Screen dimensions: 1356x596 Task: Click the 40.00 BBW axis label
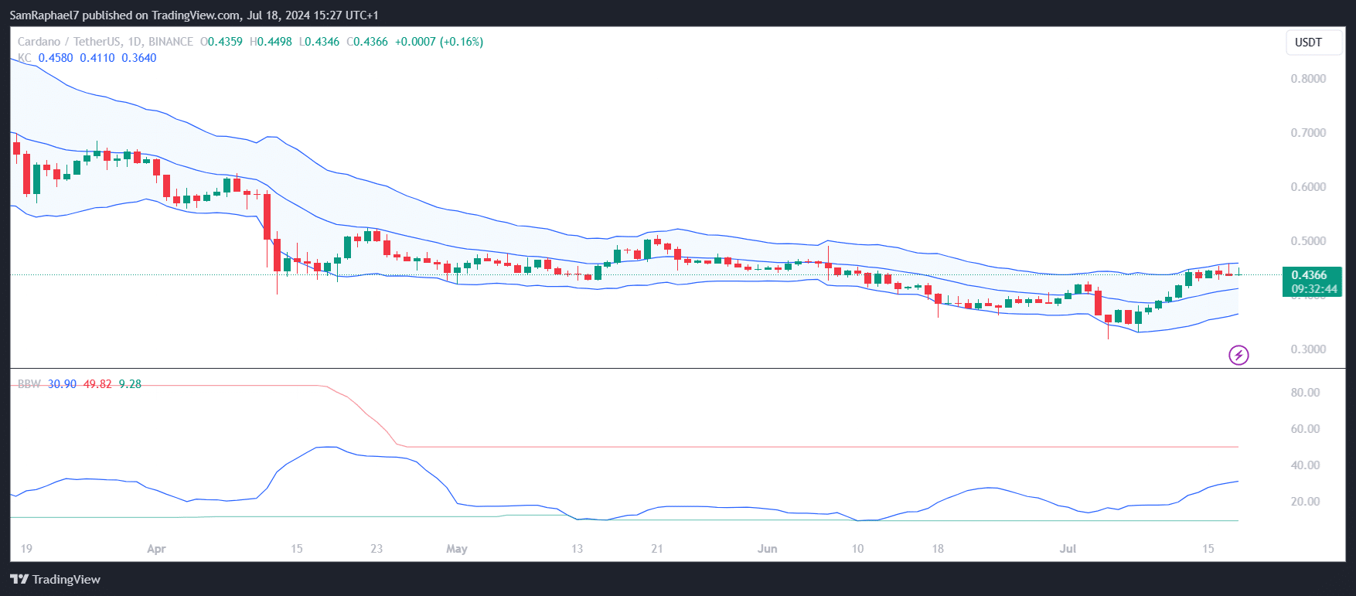(1306, 465)
